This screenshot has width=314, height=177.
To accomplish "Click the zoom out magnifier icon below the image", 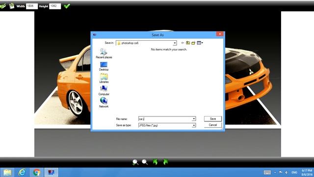I will [145, 162].
